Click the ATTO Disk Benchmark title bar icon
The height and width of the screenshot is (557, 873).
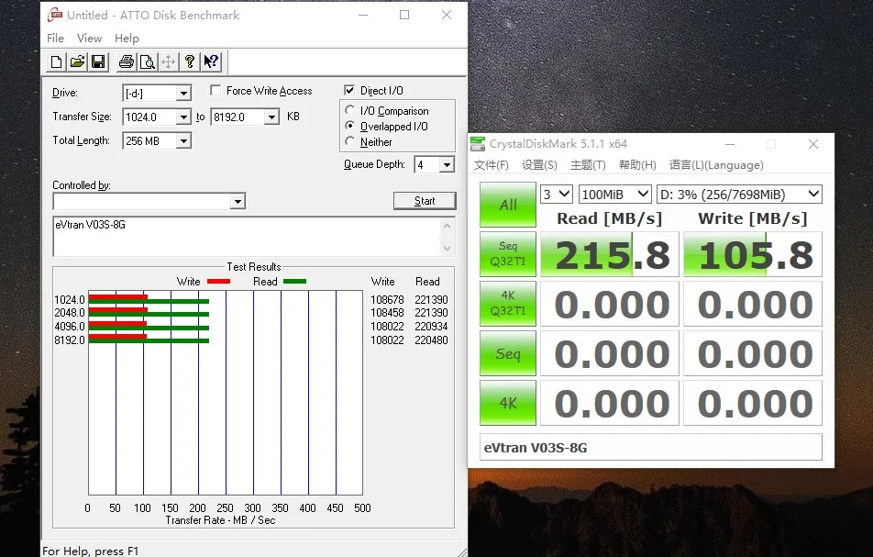(55, 15)
